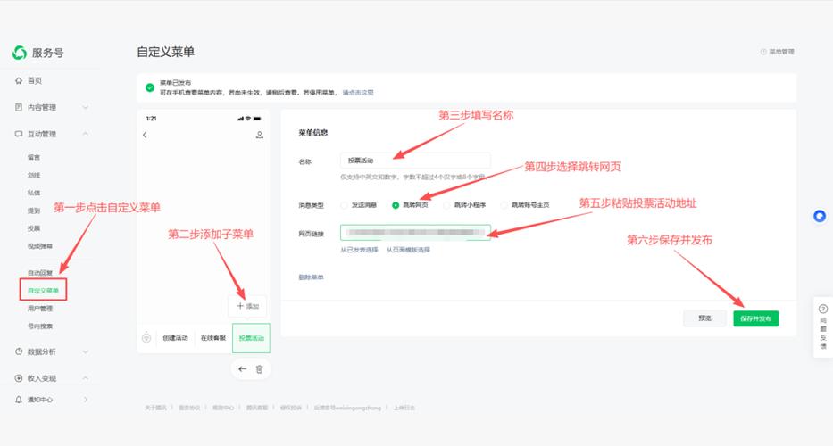Collapse the 收入变现 section chevron
This screenshot has width=833, height=446.
click(x=86, y=378)
